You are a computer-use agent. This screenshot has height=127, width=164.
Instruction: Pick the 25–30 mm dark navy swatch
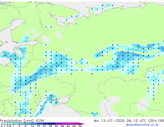click(x=52, y=124)
